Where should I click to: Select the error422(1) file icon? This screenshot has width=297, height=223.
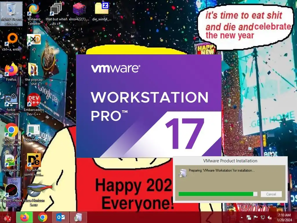point(79,12)
